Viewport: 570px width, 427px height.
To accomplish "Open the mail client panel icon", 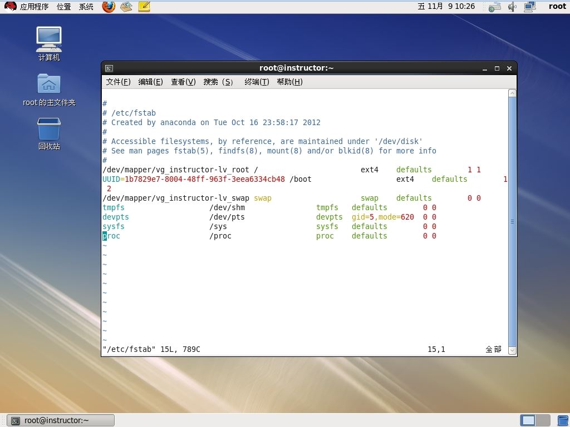I will click(126, 7).
